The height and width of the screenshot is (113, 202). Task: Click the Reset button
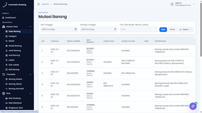(x=172, y=30)
